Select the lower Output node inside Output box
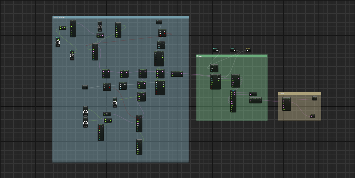 click(x=312, y=116)
